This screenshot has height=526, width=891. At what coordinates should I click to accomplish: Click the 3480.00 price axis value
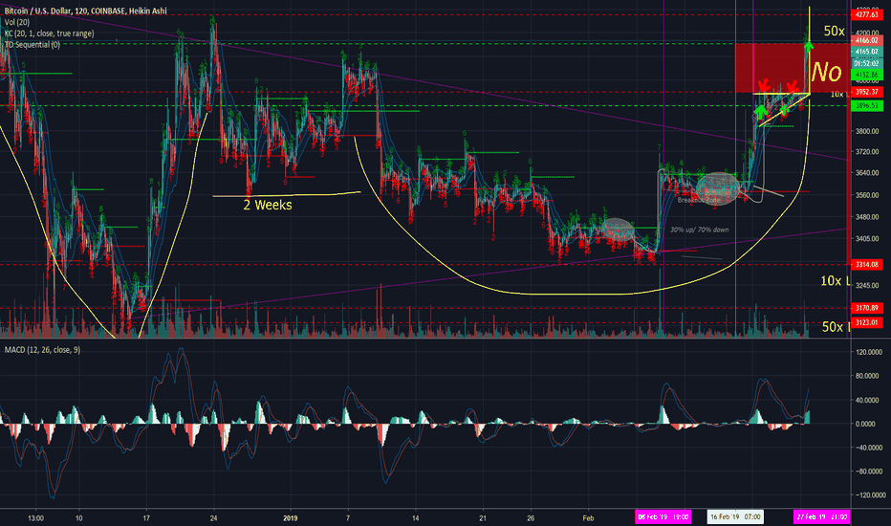pyautogui.click(x=867, y=217)
